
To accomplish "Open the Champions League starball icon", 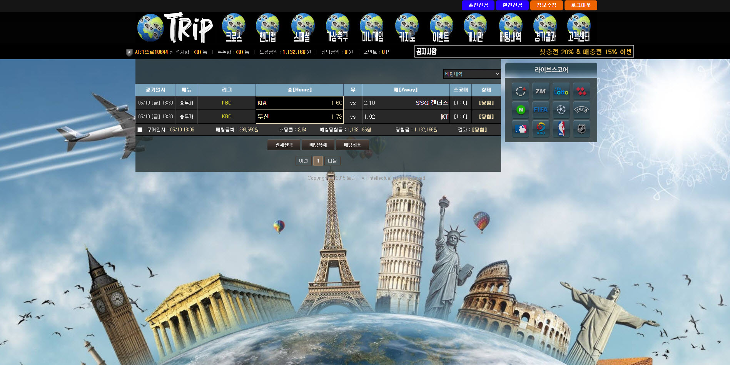I will pyautogui.click(x=561, y=110).
